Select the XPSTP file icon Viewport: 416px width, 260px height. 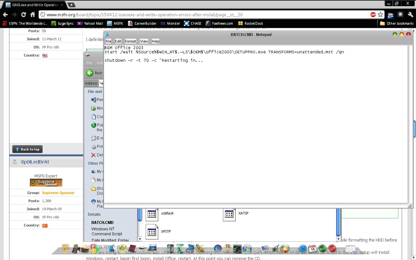(x=152, y=231)
